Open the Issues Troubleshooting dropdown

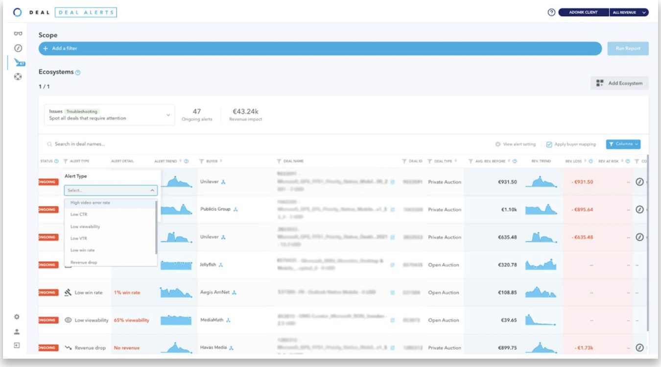pyautogui.click(x=109, y=115)
